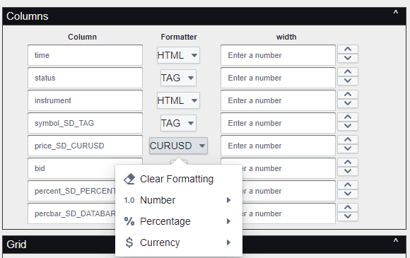Click the price_SD_CURUSD column name field
Viewport: 410px width, 258px height.
(x=85, y=146)
